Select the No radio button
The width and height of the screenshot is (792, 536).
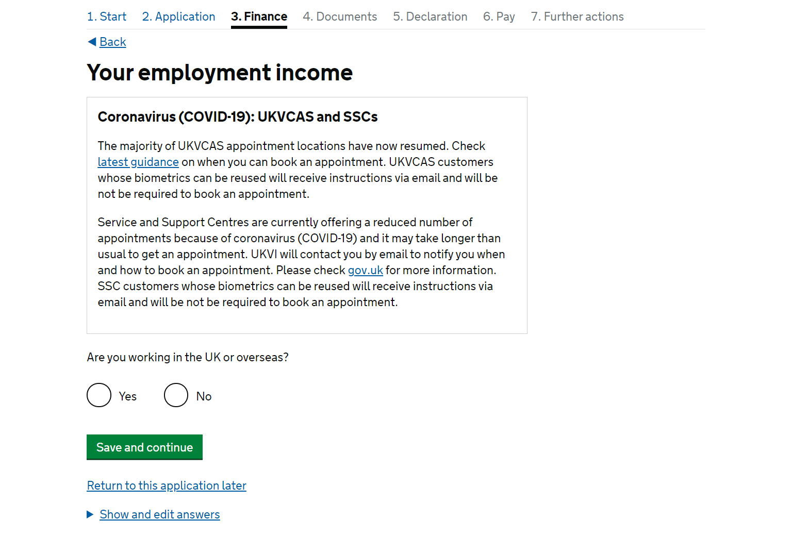tap(176, 395)
